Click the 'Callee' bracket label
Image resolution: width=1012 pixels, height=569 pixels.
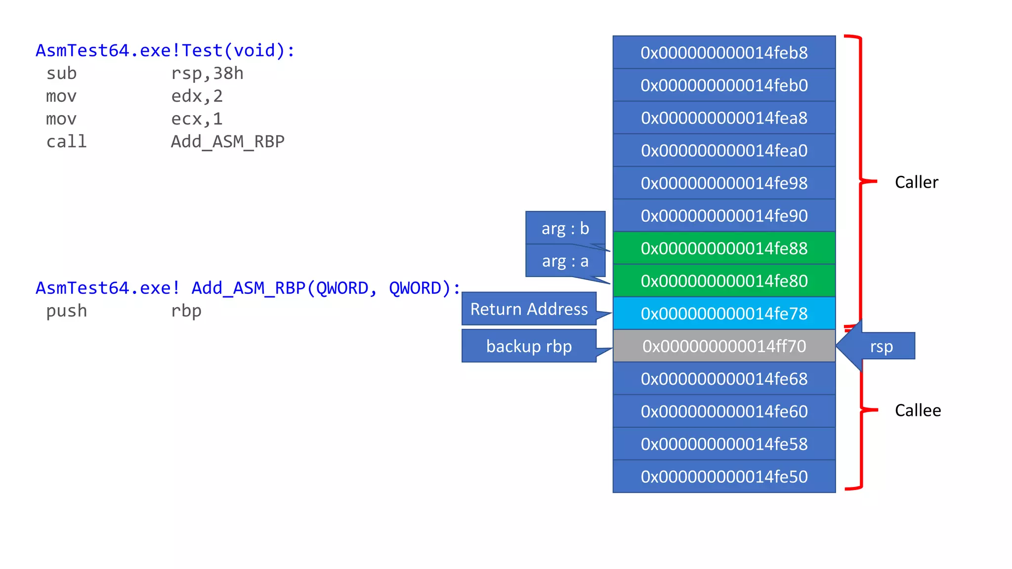918,410
